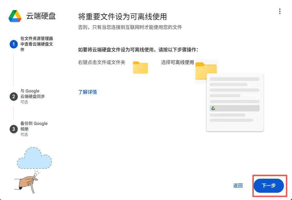The height and width of the screenshot is (200, 292).
Task: Open the 了解详情 link
Action: pyautogui.click(x=88, y=92)
